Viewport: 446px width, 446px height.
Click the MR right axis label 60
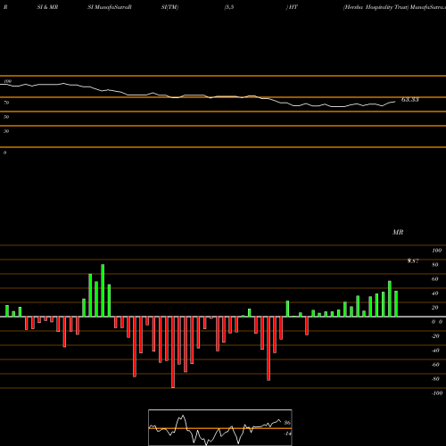[x=435, y=279]
